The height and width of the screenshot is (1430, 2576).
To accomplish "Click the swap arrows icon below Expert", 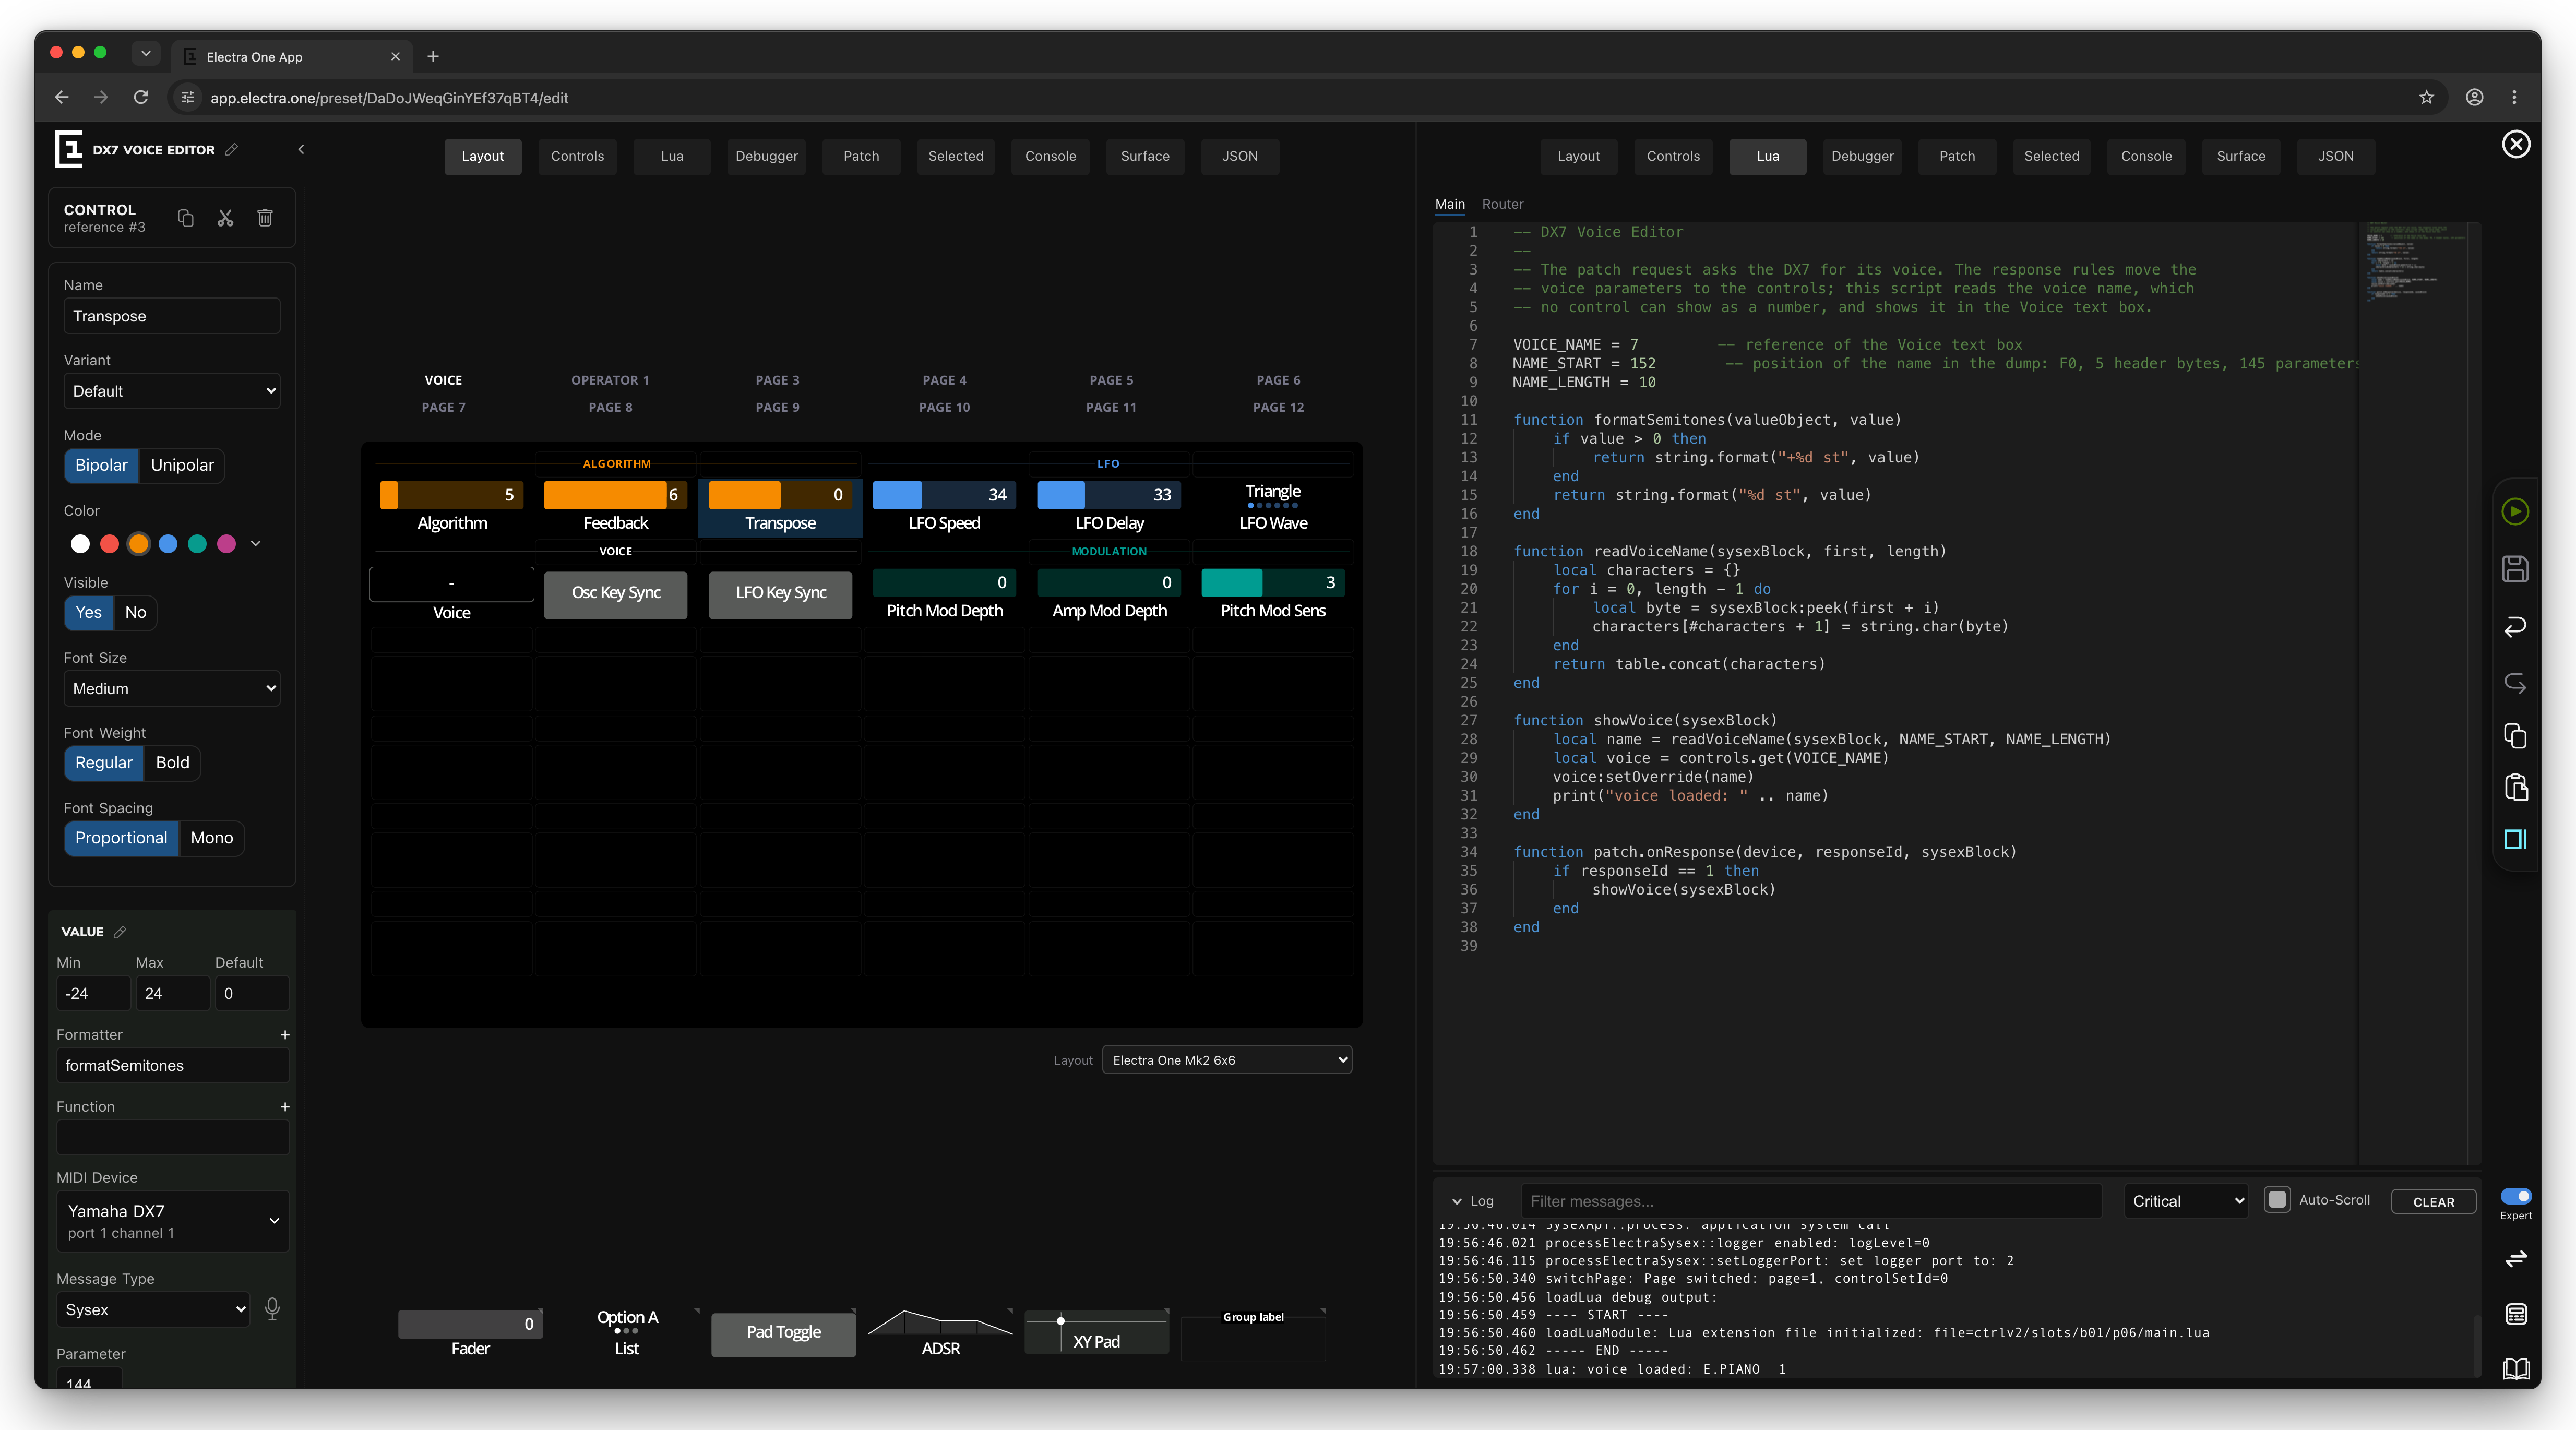I will 2516,1258.
